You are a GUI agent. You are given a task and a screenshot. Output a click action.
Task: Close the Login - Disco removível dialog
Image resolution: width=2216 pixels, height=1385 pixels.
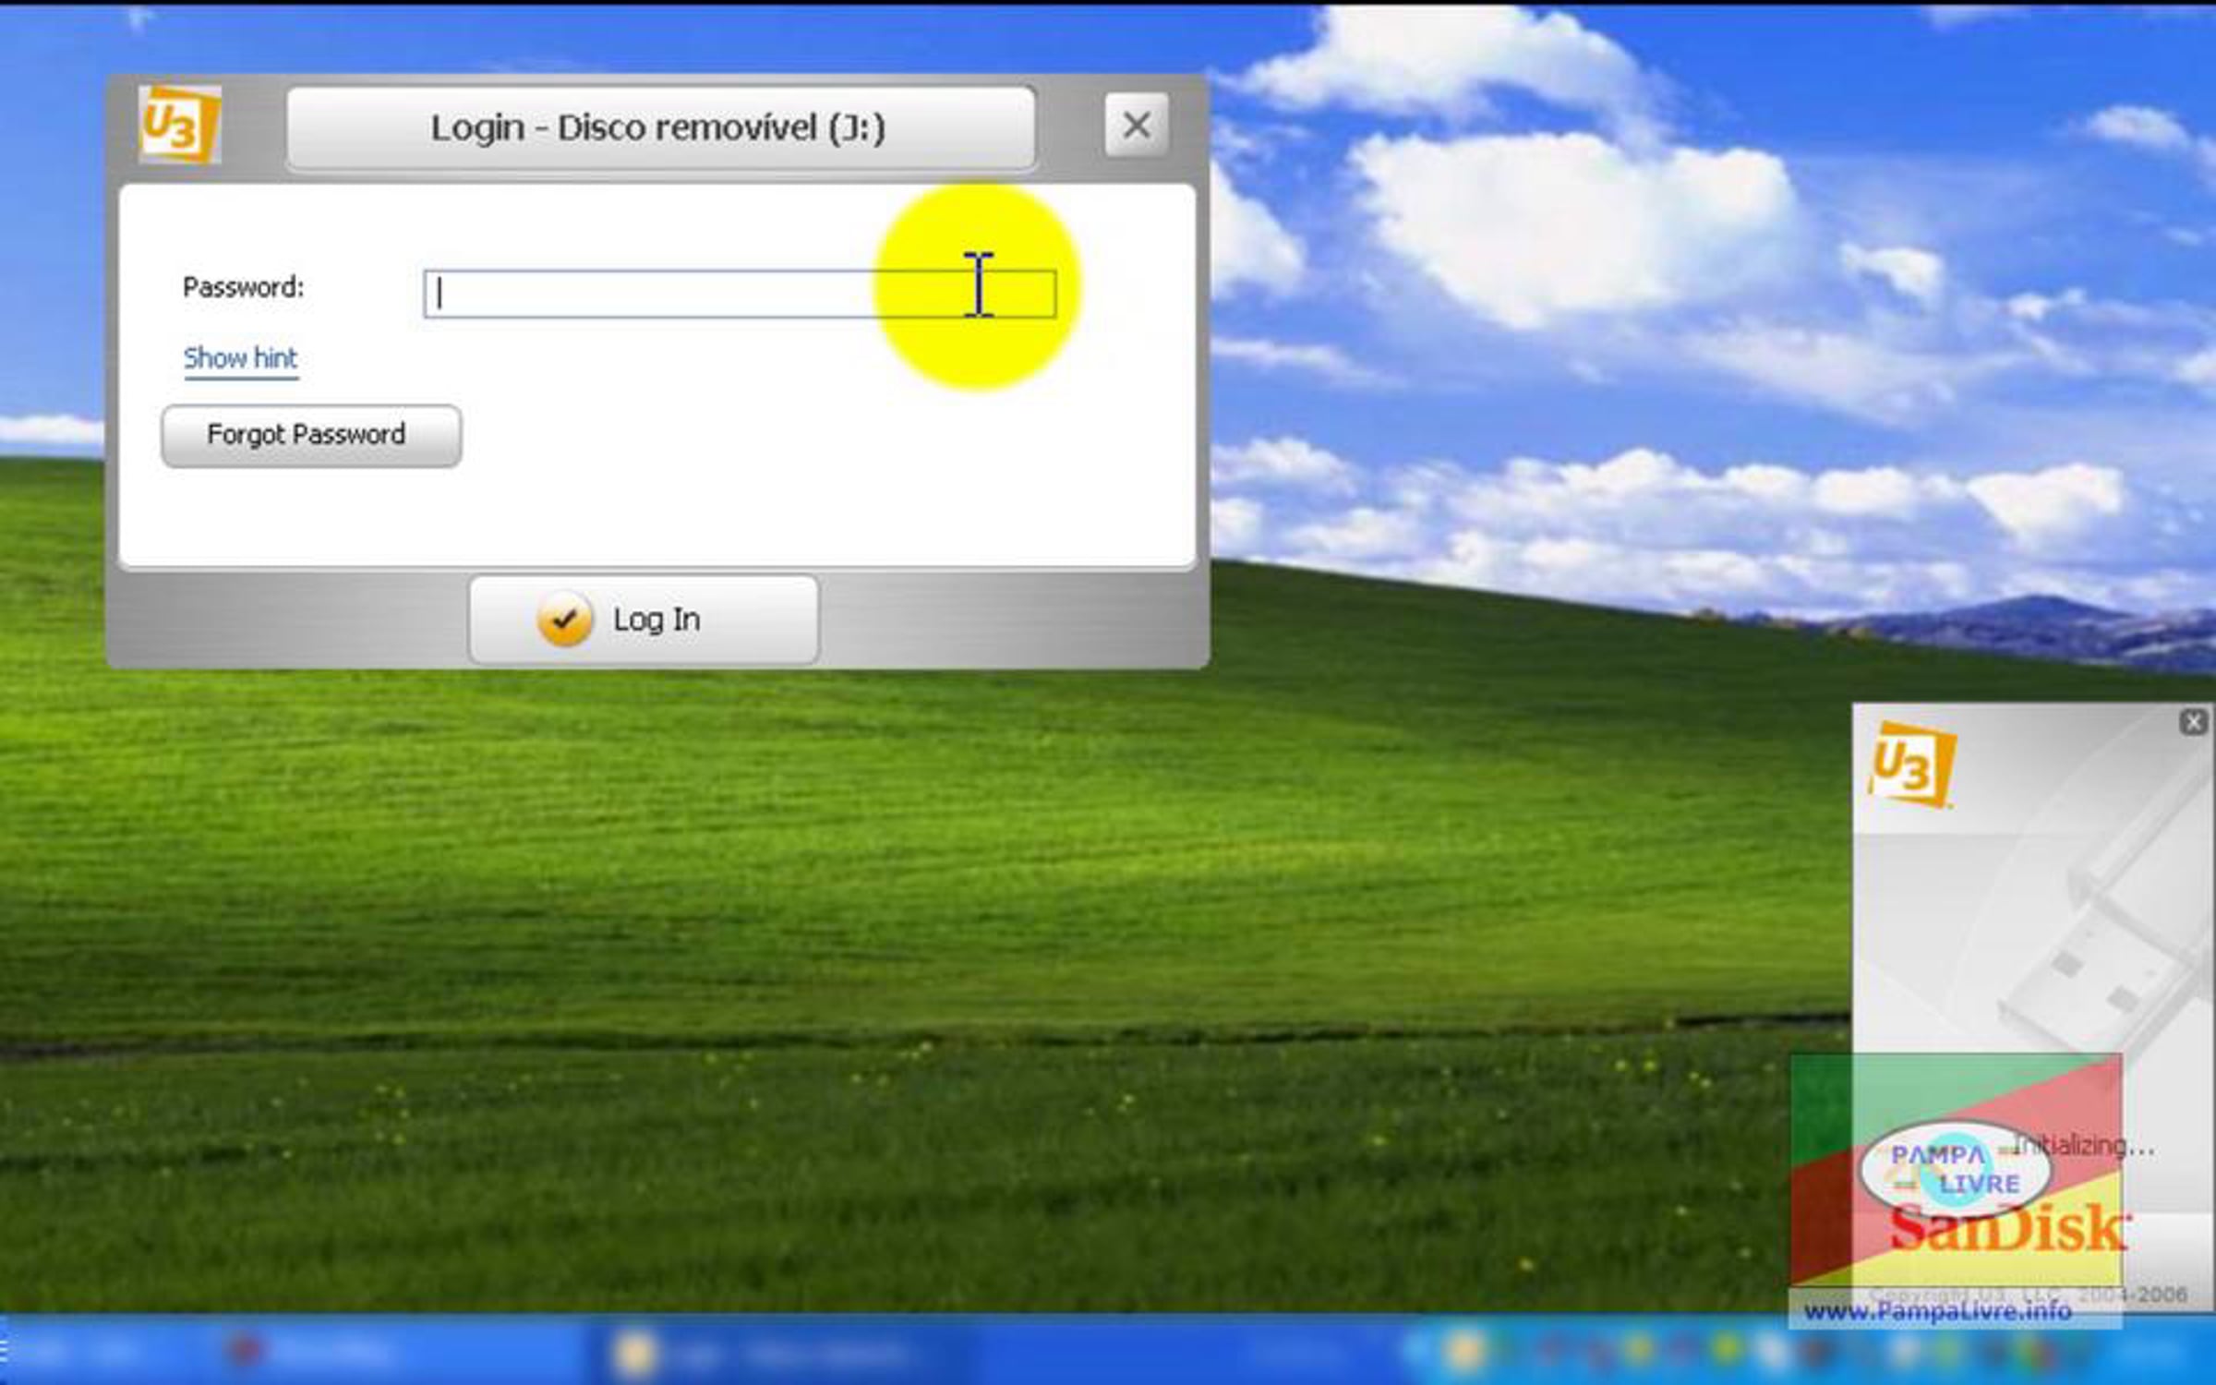[1137, 125]
